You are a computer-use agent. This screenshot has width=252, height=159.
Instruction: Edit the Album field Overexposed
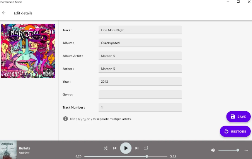click(140, 43)
